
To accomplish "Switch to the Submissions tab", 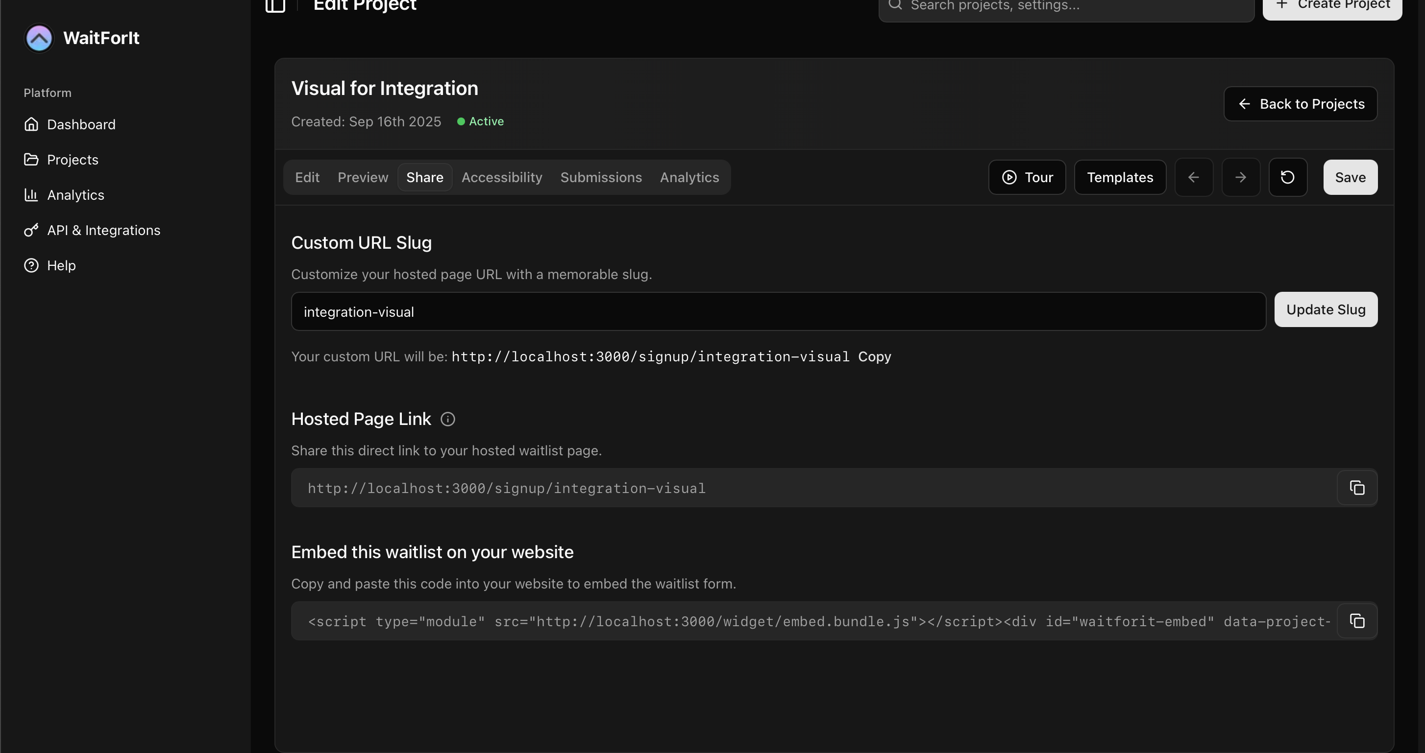I will point(601,177).
